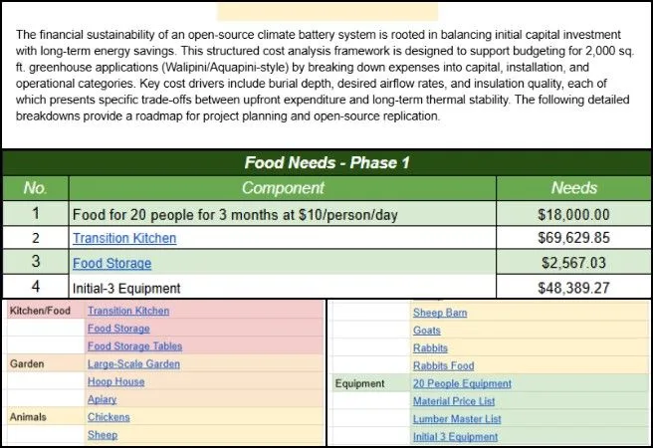The image size is (653, 448).
Task: Open the Rabbits Food link
Action: pos(443,366)
